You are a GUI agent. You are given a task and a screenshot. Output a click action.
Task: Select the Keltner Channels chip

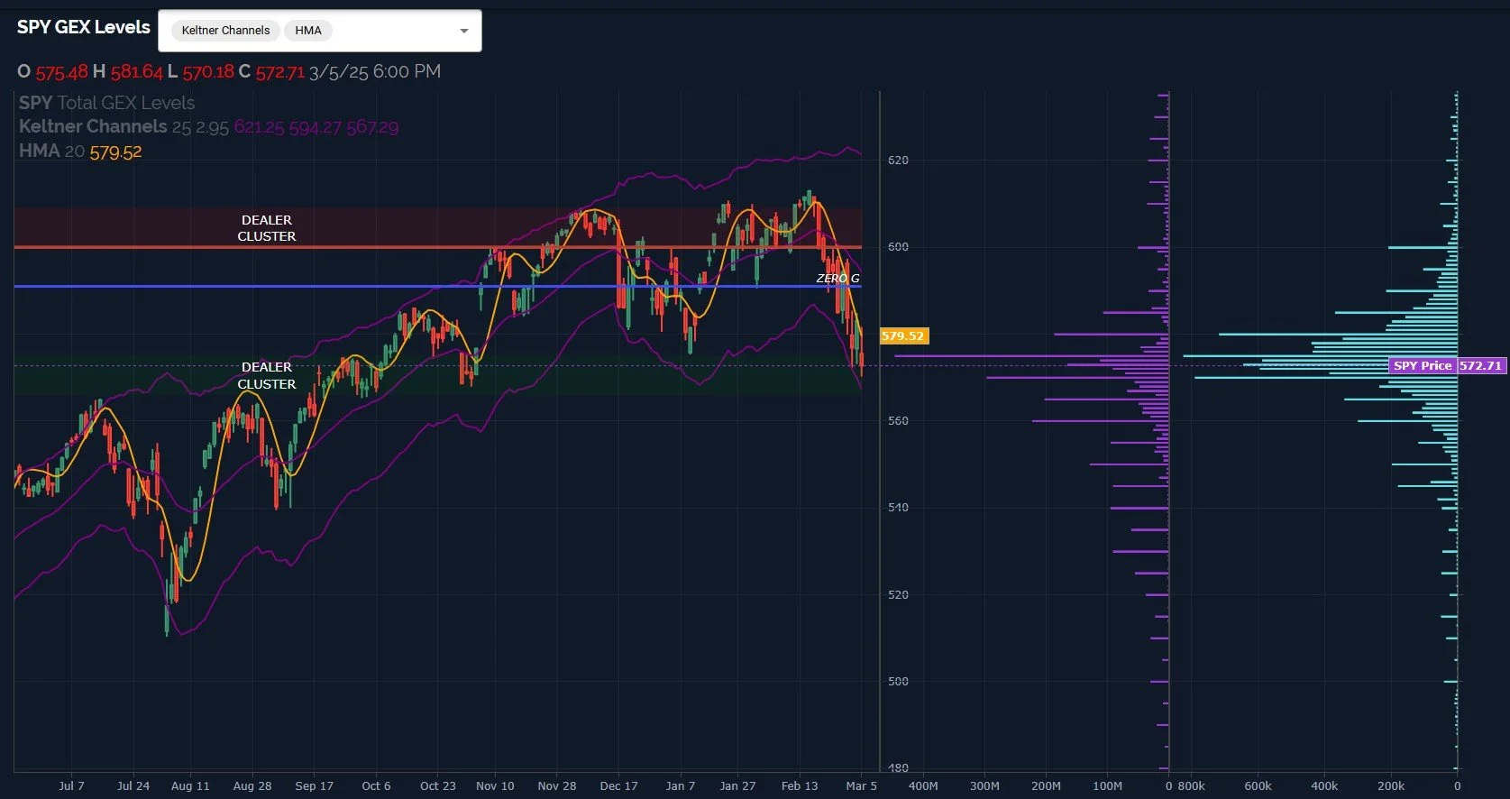[225, 31]
